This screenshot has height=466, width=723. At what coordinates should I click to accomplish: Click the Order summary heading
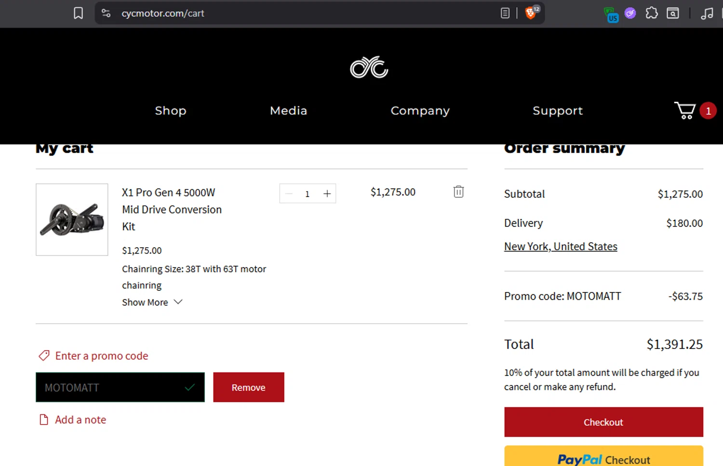pos(564,148)
